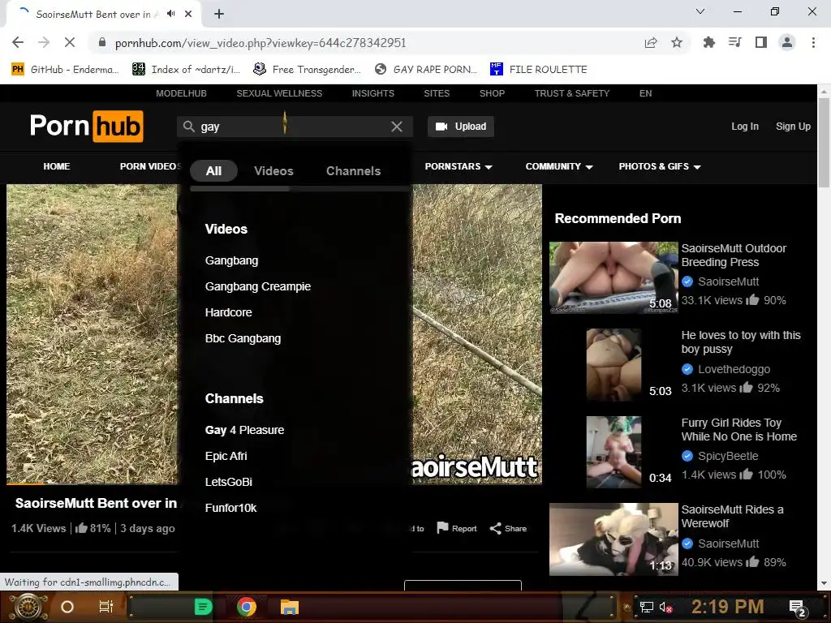Select the 'LetsGoBi' channel suggestion
The image size is (831, 623).
pos(228,482)
